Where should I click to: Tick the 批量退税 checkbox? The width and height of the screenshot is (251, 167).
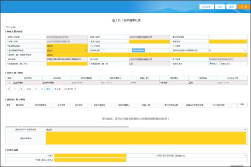click(103, 50)
